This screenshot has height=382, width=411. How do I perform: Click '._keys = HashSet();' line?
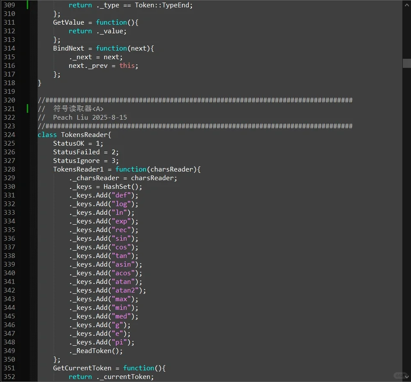click(105, 187)
